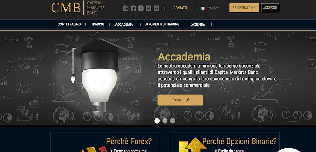The height and width of the screenshot is (152, 316).
Task: Select the third carousel slide dot
Action: pos(173,121)
